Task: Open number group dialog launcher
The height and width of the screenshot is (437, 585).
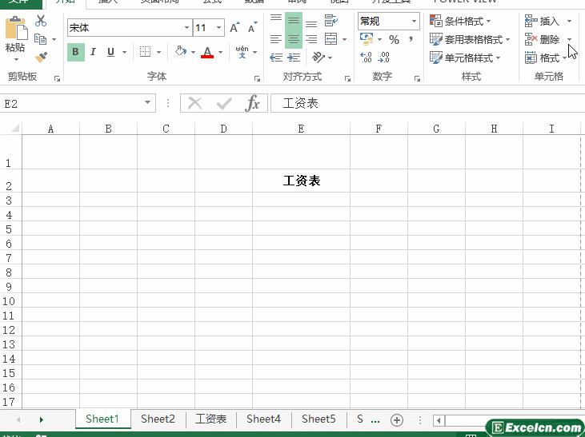Action: click(x=417, y=78)
